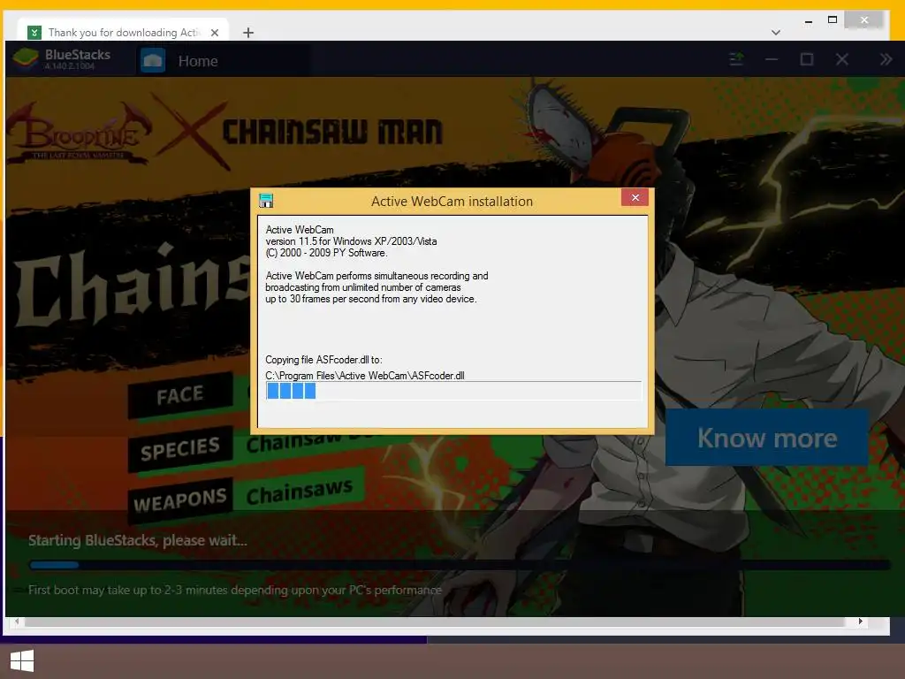This screenshot has width=905, height=679.
Task: Click the Active WebCam installation title text
Action: (x=452, y=202)
